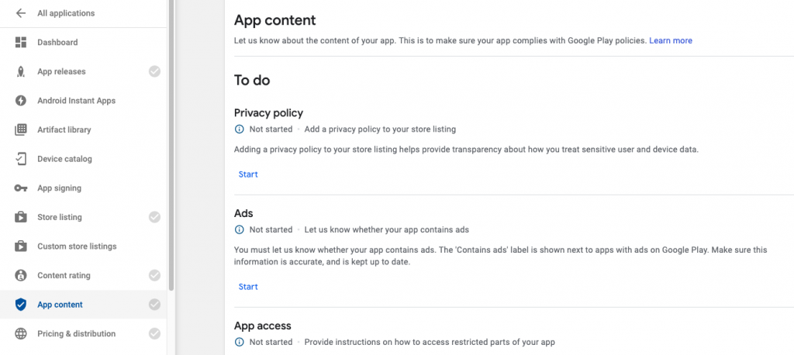Start the Ads declaration task

tap(248, 287)
